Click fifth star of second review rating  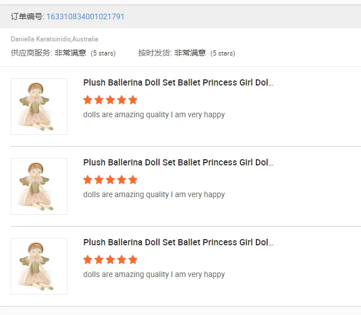(133, 180)
